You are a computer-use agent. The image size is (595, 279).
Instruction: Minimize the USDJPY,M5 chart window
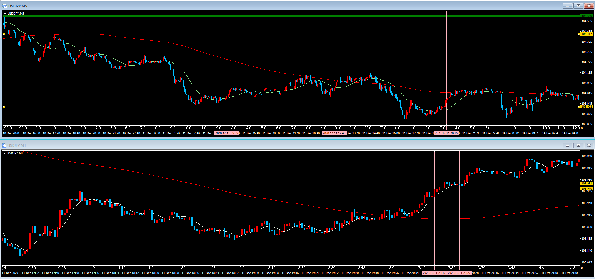coord(568,6)
